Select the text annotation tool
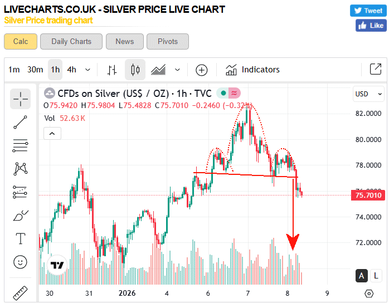This screenshot has width=389, height=303. [x=21, y=238]
